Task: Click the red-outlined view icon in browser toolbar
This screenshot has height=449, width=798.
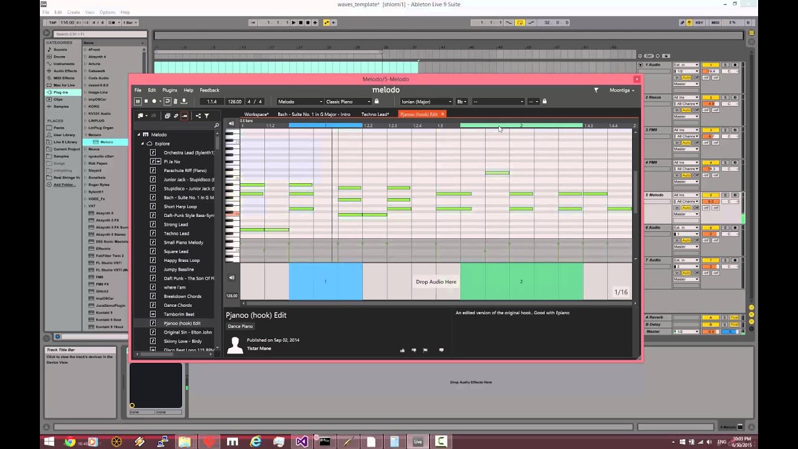Action: (185, 115)
